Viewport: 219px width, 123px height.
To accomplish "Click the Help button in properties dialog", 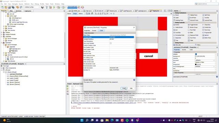I will pos(131,88).
